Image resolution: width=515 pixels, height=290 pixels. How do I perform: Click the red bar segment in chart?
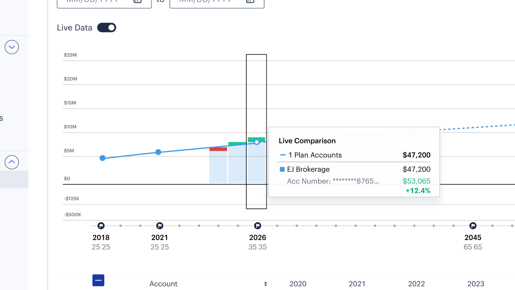pyautogui.click(x=218, y=149)
